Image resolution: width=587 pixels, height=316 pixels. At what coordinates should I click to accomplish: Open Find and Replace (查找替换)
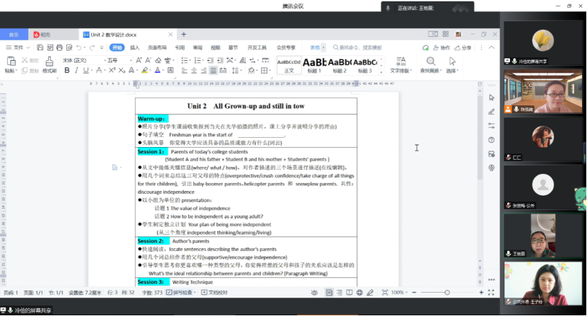click(x=431, y=62)
